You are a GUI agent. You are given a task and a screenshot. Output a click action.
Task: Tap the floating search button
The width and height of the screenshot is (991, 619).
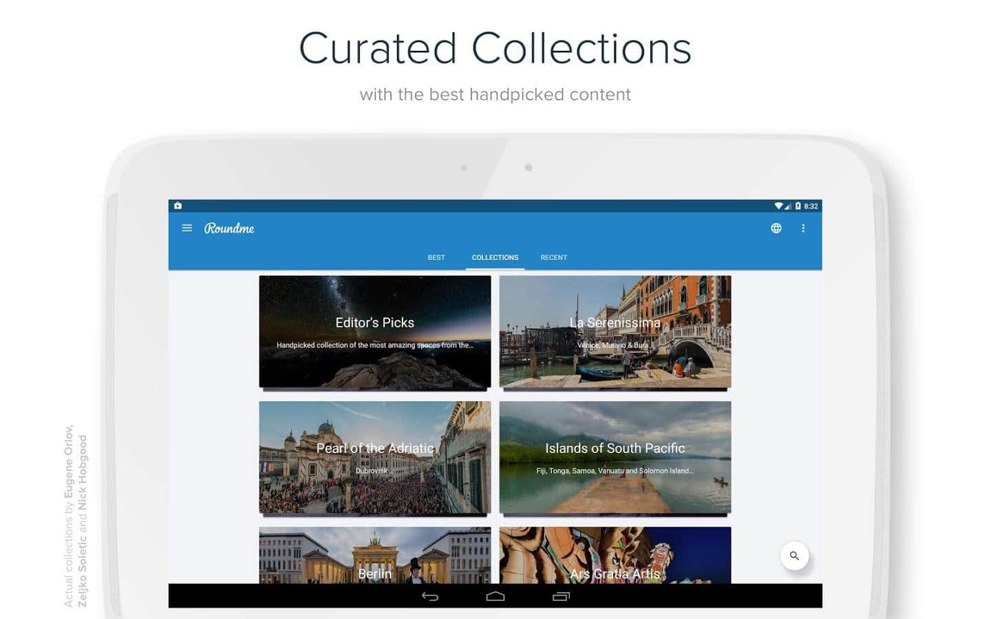tap(794, 556)
